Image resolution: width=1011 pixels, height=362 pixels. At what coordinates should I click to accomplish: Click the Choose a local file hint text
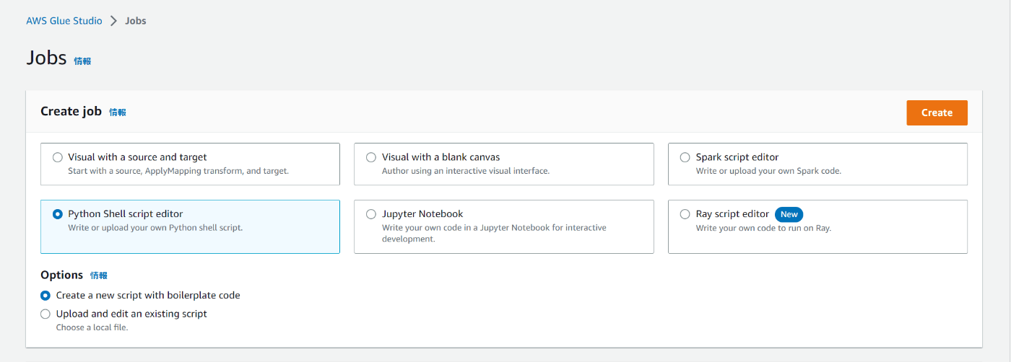point(92,327)
